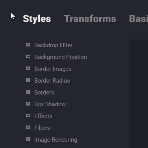
Task: Click the grid icon beside Box Shadow
Action: tap(28, 104)
